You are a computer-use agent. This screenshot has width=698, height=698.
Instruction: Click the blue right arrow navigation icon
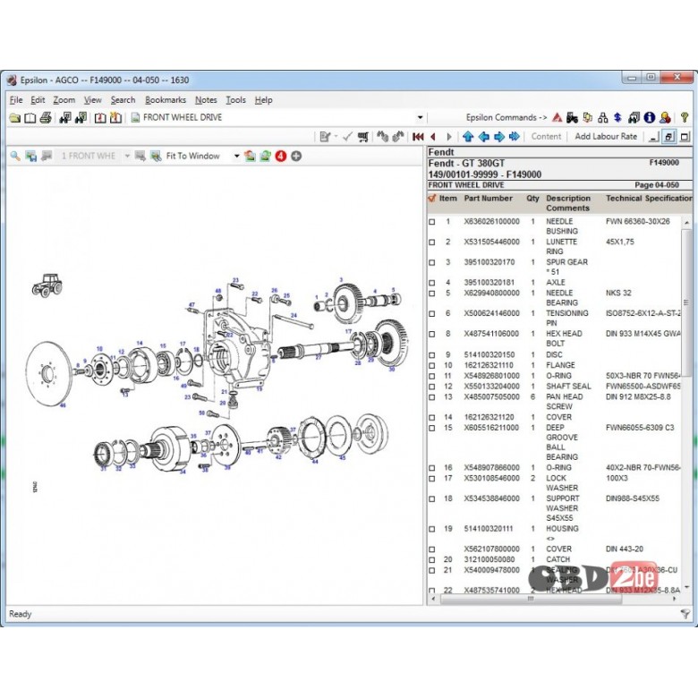click(x=499, y=137)
